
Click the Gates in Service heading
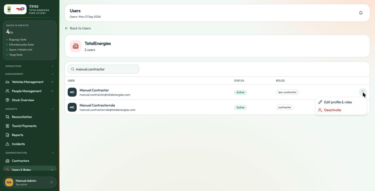pos(17,25)
